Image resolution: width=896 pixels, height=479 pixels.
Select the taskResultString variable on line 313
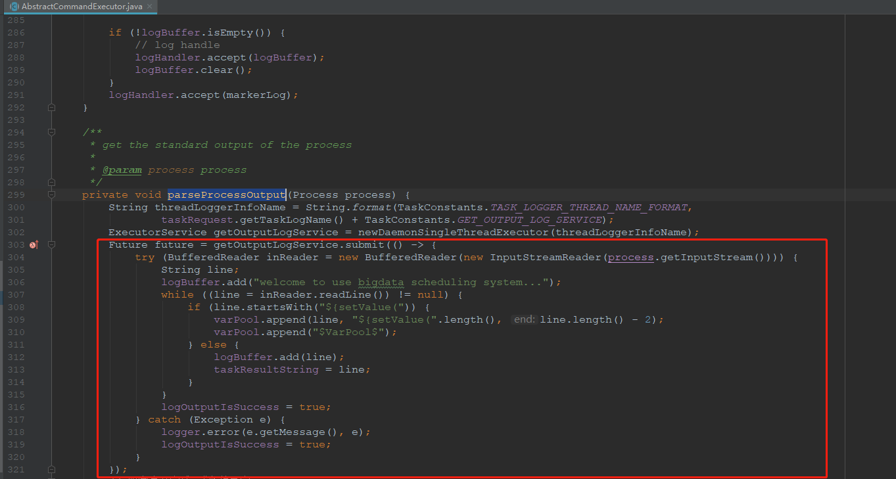266,370
